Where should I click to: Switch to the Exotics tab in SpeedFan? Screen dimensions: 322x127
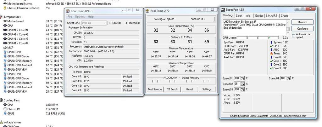(259, 16)
